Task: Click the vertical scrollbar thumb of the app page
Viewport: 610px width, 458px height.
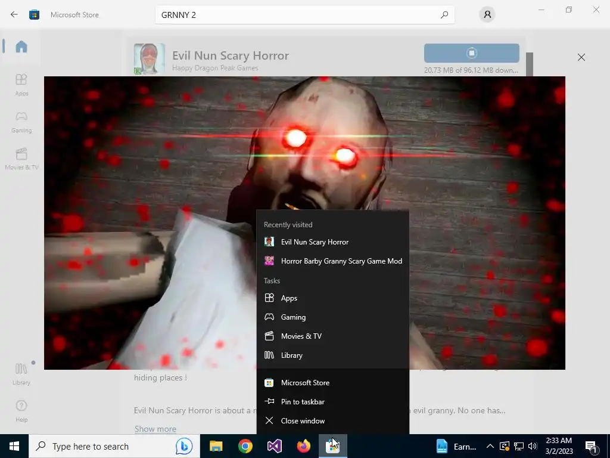Action: click(530, 64)
